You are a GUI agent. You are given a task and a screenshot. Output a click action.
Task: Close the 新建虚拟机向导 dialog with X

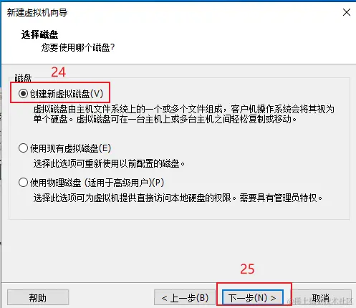347,12
